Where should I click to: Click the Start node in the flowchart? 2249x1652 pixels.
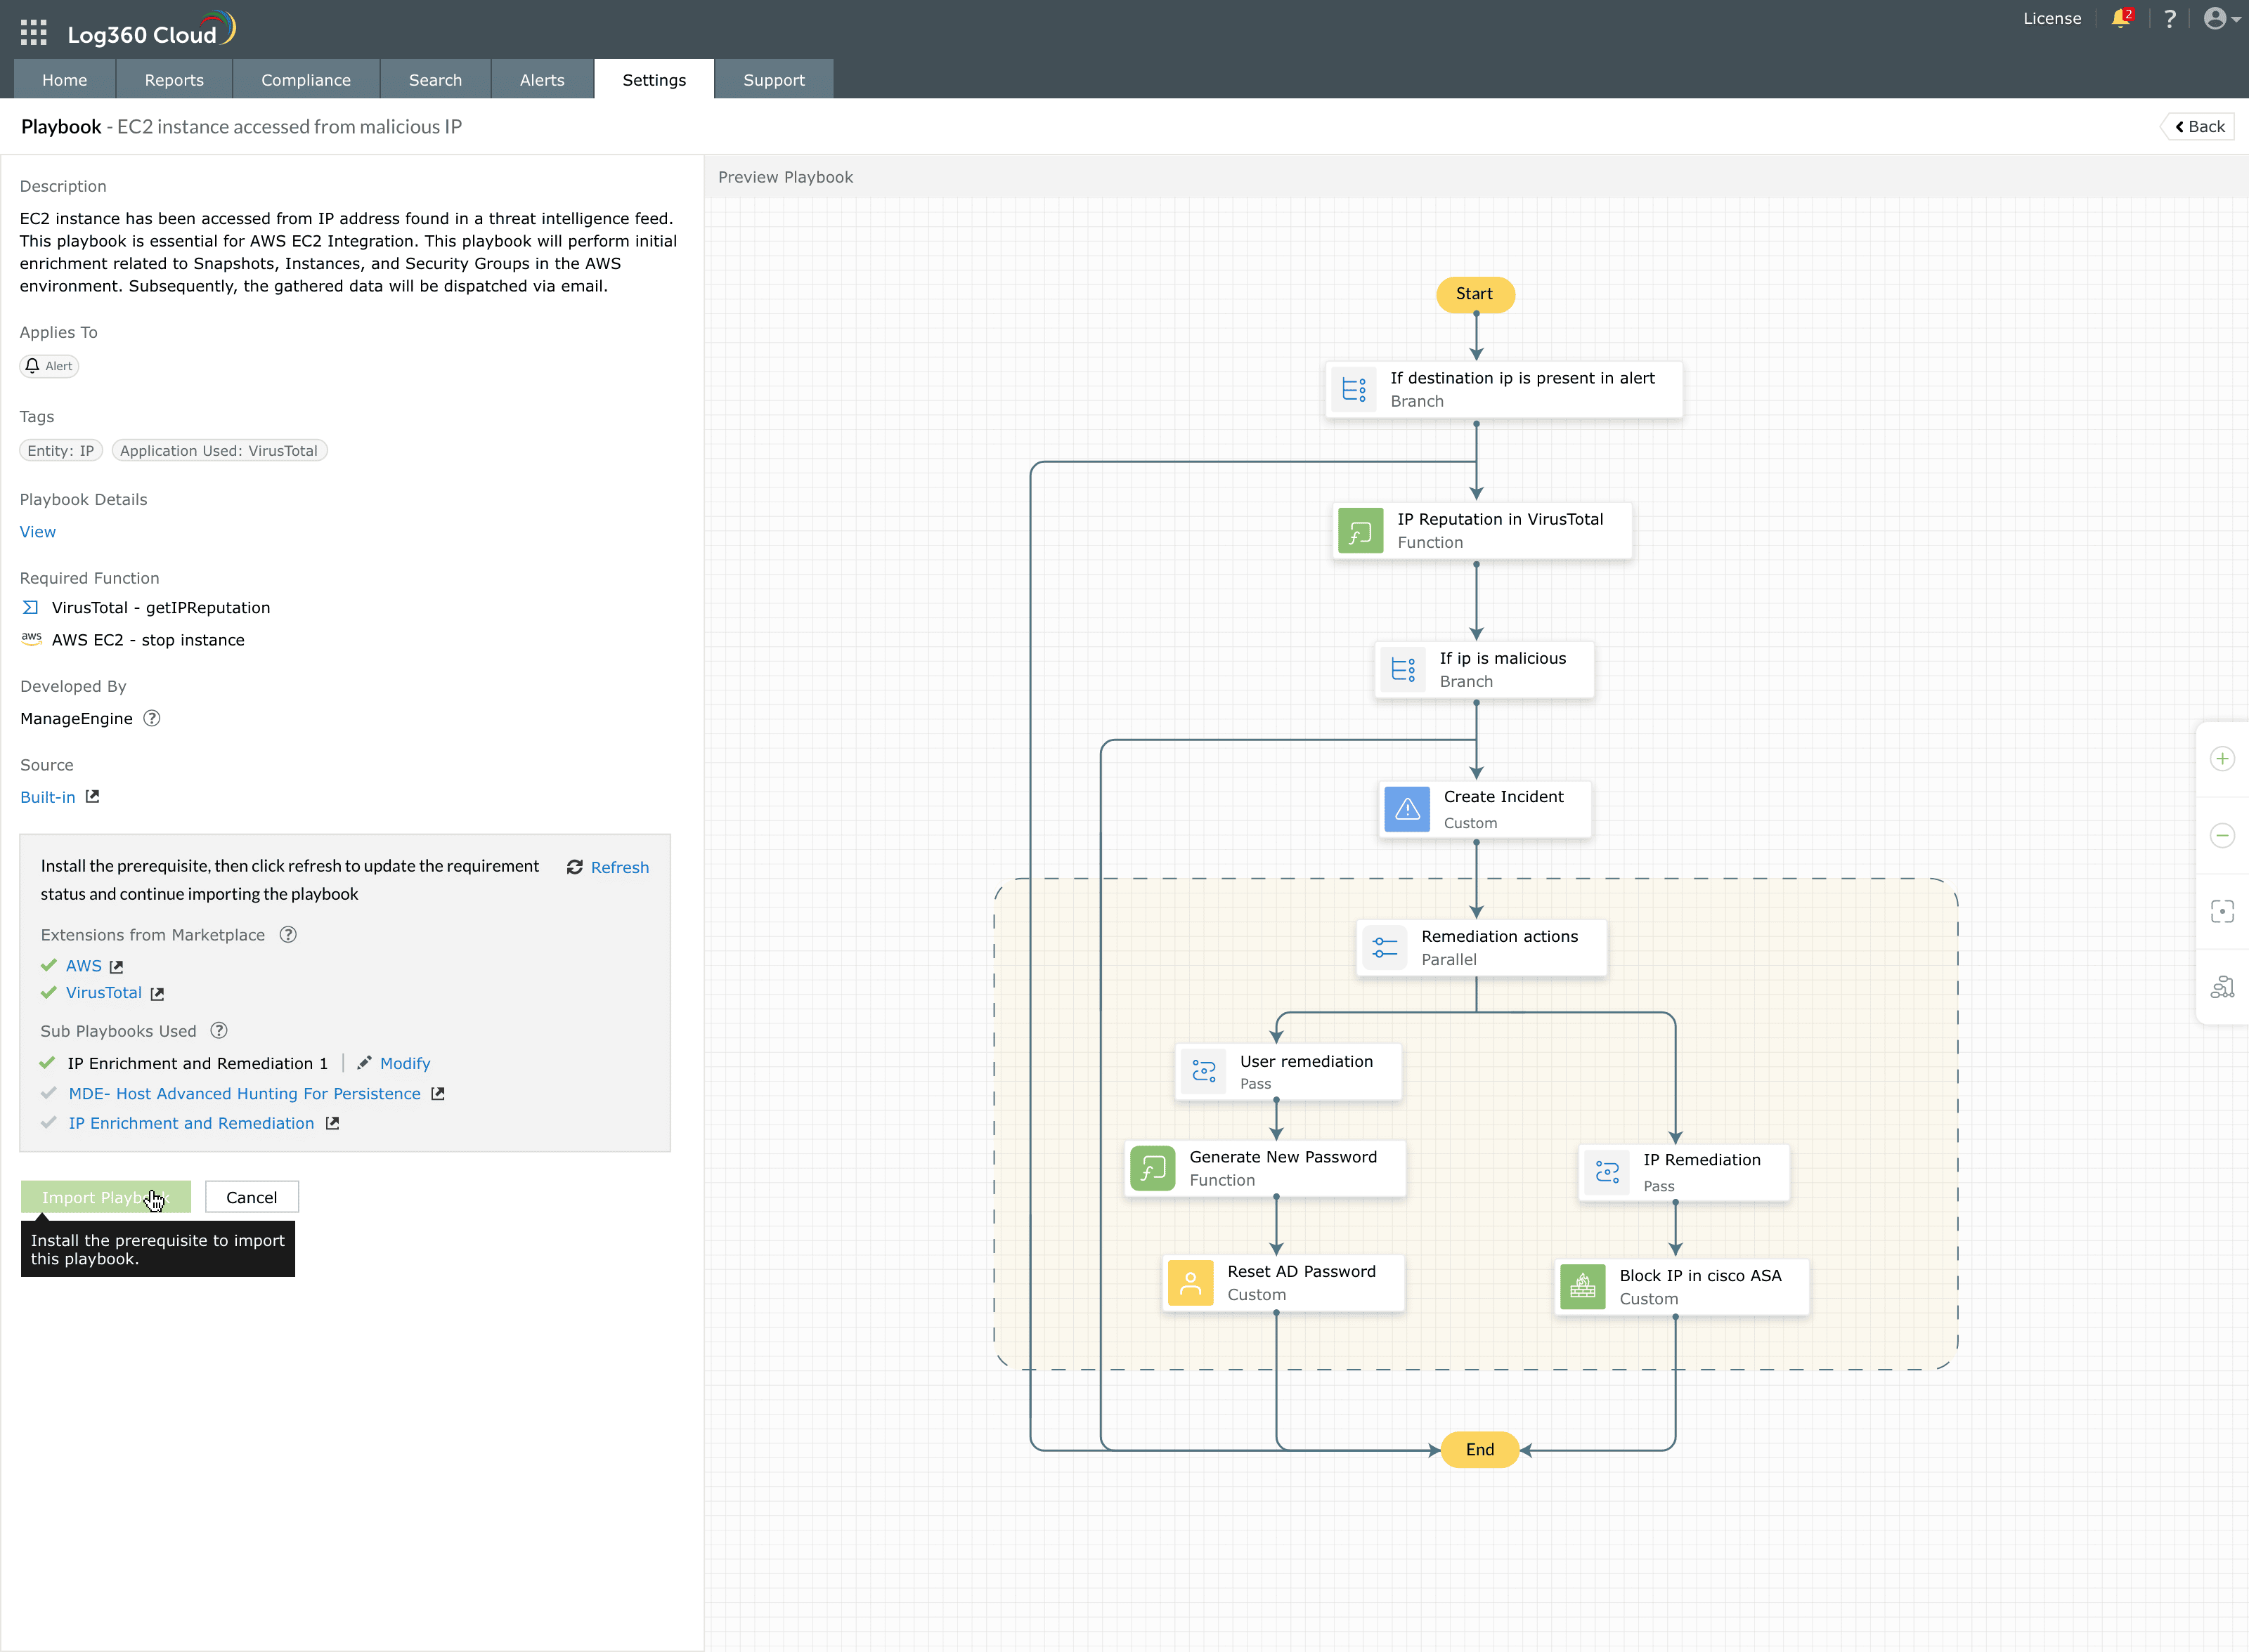tap(1476, 294)
